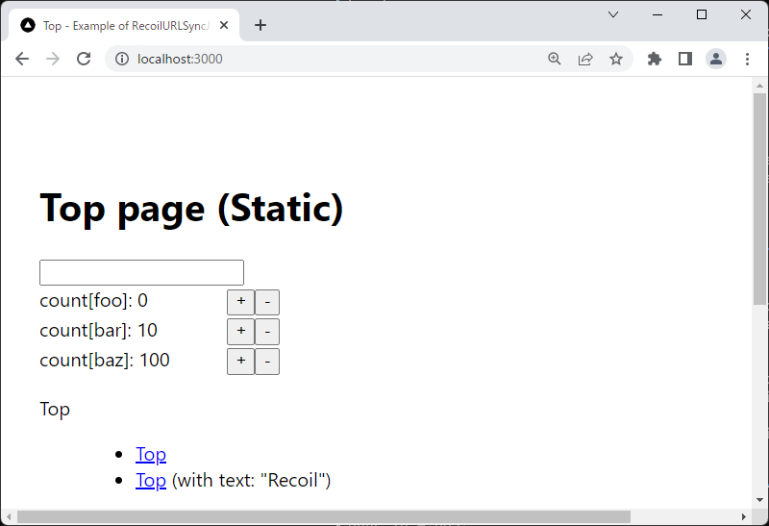Close the 'Top - Example of RecoilURLSync' tab
Image resolution: width=769 pixels, height=526 pixels.
224,25
